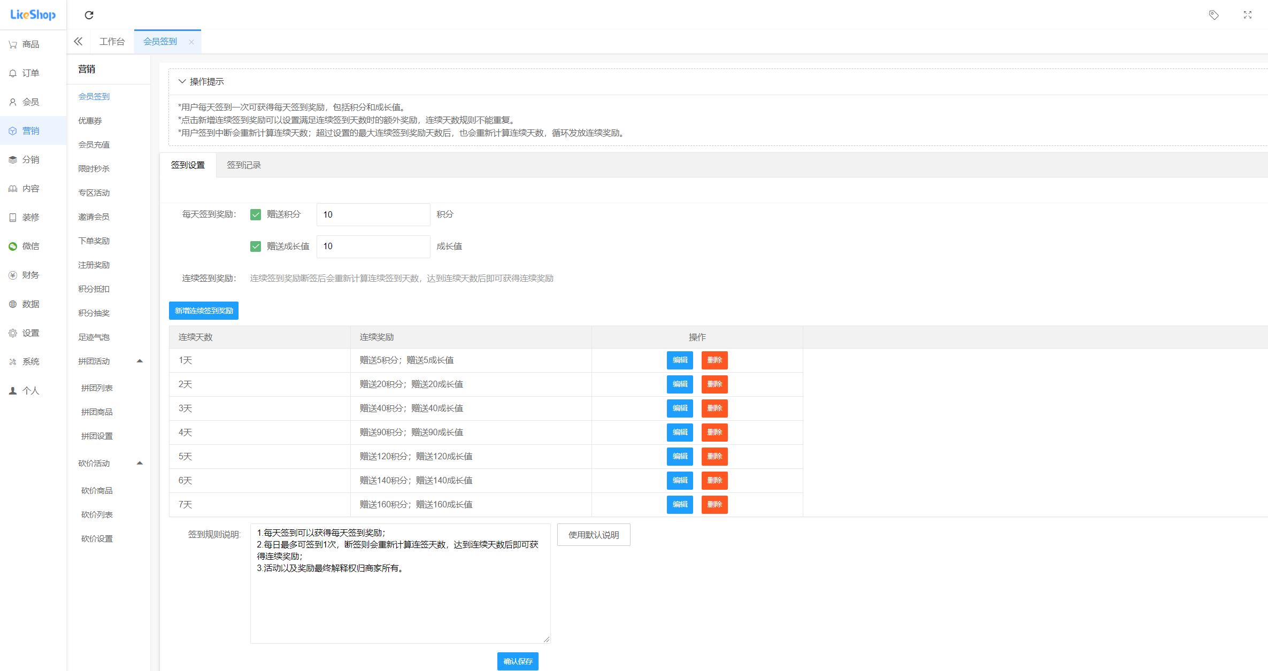Collapse the 拼团活动 submenu arrow
The width and height of the screenshot is (1268, 671).
coord(140,361)
